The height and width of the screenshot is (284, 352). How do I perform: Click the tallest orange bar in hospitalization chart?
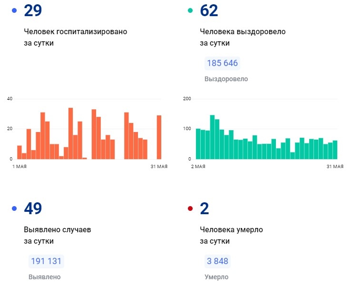click(x=70, y=133)
